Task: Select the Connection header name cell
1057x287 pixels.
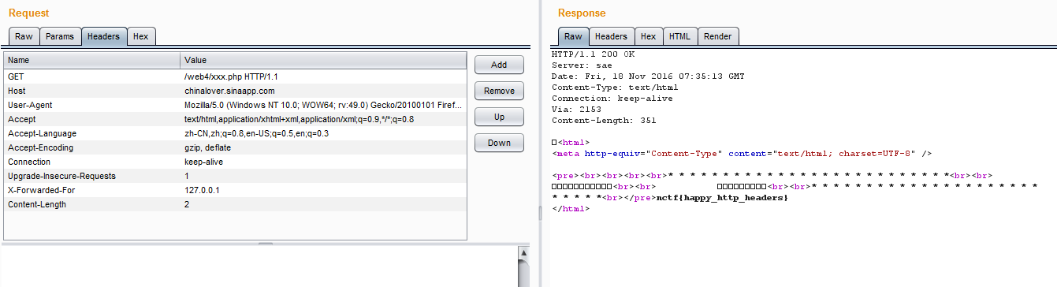Action: pos(92,162)
